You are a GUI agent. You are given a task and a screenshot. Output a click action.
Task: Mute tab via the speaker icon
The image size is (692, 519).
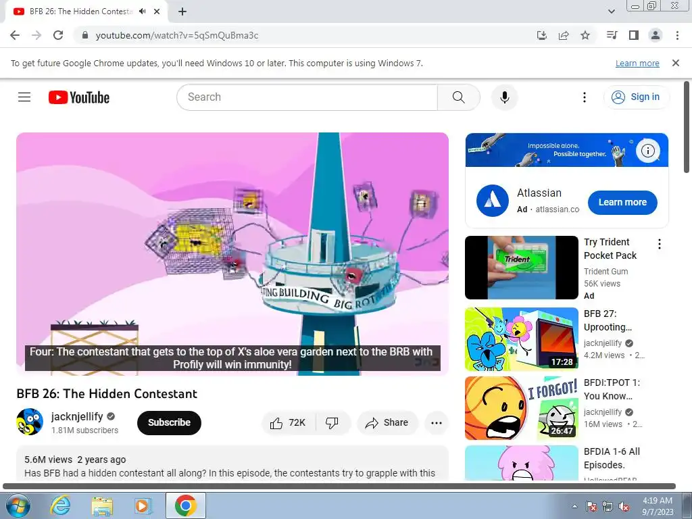pos(142,11)
